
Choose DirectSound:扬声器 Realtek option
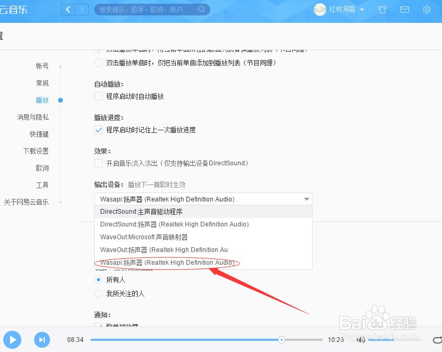(x=203, y=224)
